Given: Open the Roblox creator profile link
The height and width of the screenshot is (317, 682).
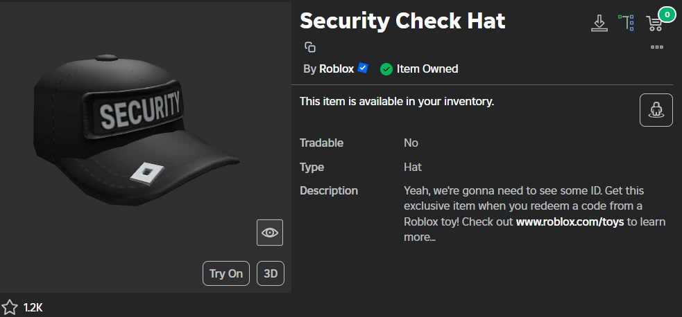Looking at the screenshot, I should (x=336, y=69).
